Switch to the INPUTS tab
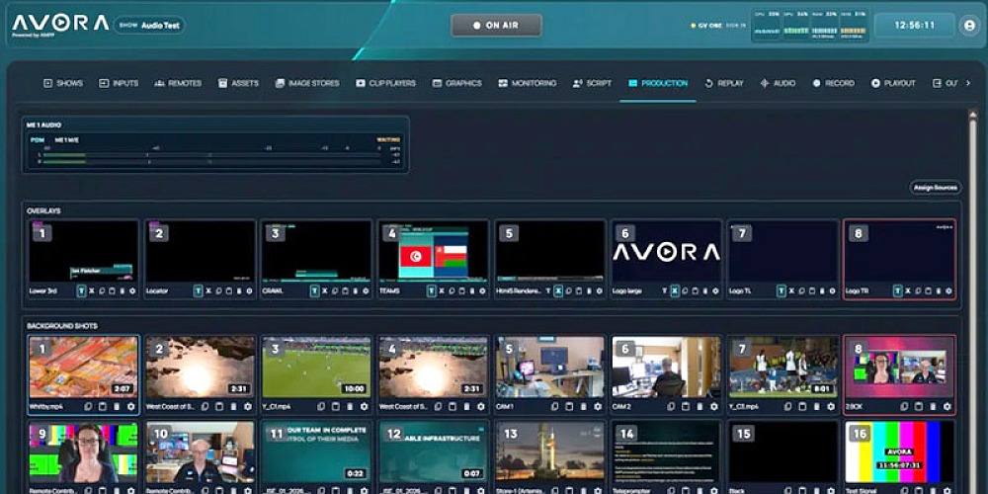 pos(119,83)
